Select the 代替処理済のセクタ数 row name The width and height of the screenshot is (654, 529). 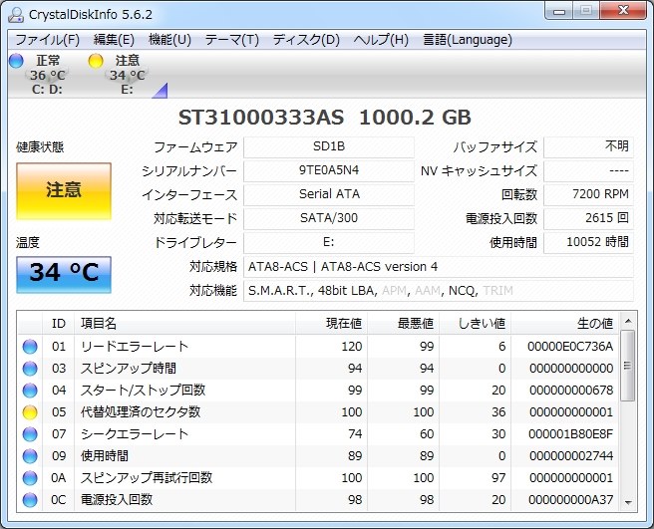pos(141,412)
